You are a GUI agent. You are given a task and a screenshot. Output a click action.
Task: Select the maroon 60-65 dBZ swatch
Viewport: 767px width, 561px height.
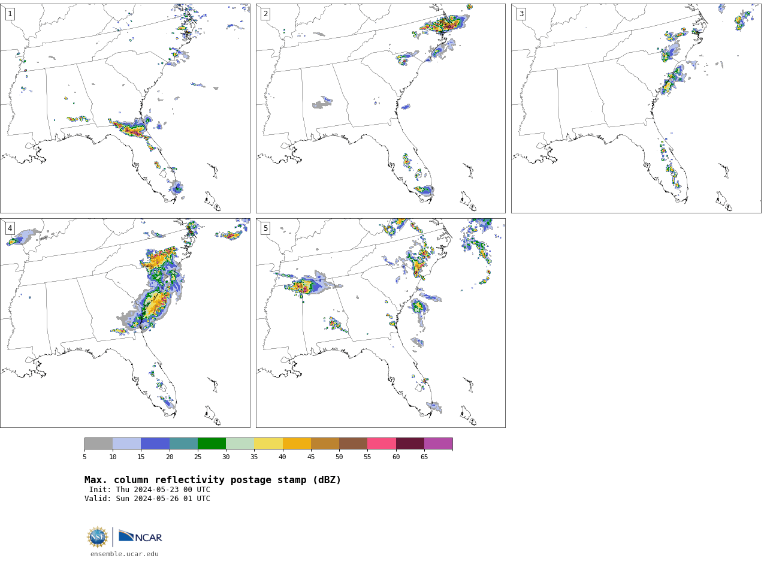[x=410, y=444]
